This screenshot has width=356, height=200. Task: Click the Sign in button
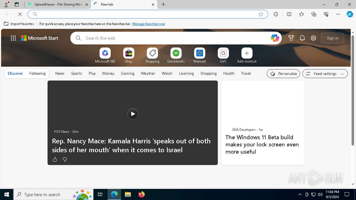pyautogui.click(x=333, y=38)
